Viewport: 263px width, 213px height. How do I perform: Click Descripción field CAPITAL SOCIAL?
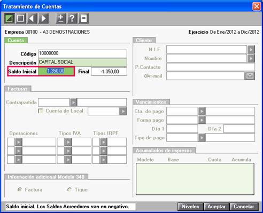pyautogui.click(x=82, y=62)
